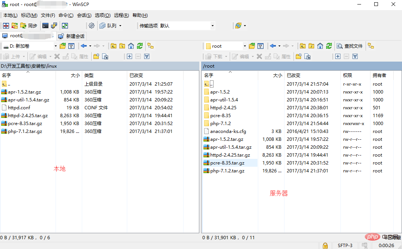Create new folder in remote panel
This screenshot has height=249, width=402.
pyautogui.click(x=298, y=56)
